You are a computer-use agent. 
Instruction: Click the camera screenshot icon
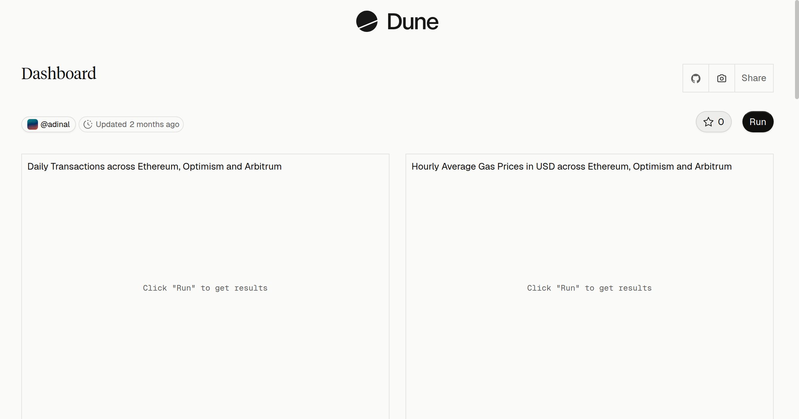coord(722,78)
